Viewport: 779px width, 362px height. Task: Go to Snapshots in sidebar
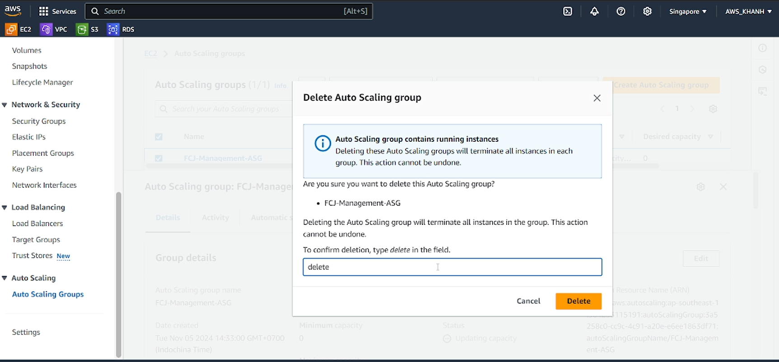(x=29, y=66)
